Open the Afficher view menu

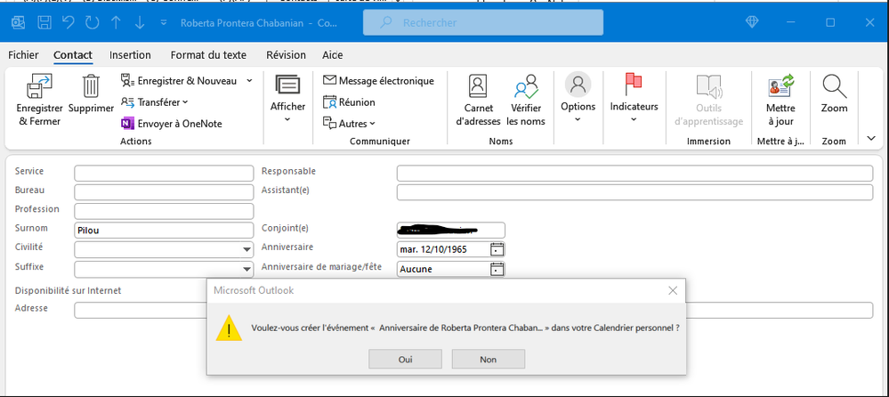[287, 100]
